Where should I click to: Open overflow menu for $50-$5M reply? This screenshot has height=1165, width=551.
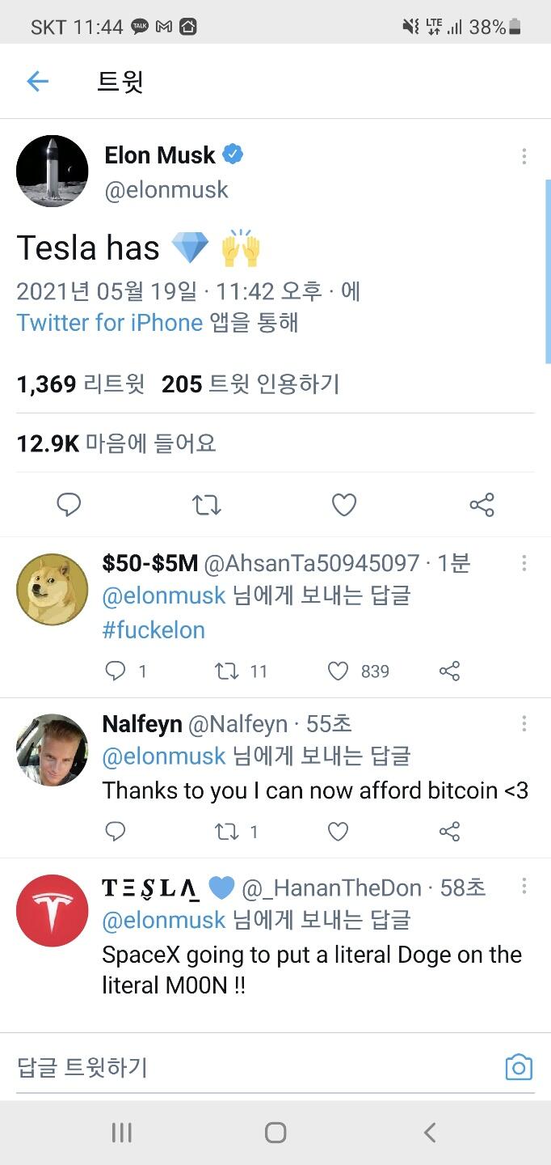tap(524, 562)
